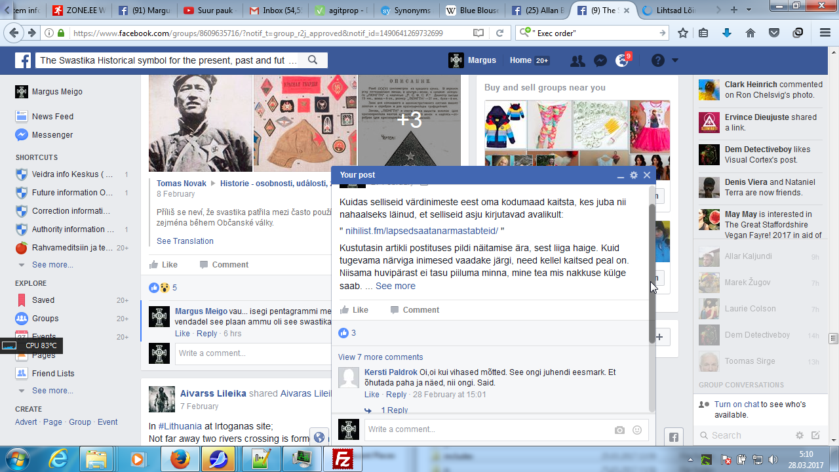This screenshot has width=839, height=472.
Task: Open #Lithuania hashtag link
Action: [181, 426]
